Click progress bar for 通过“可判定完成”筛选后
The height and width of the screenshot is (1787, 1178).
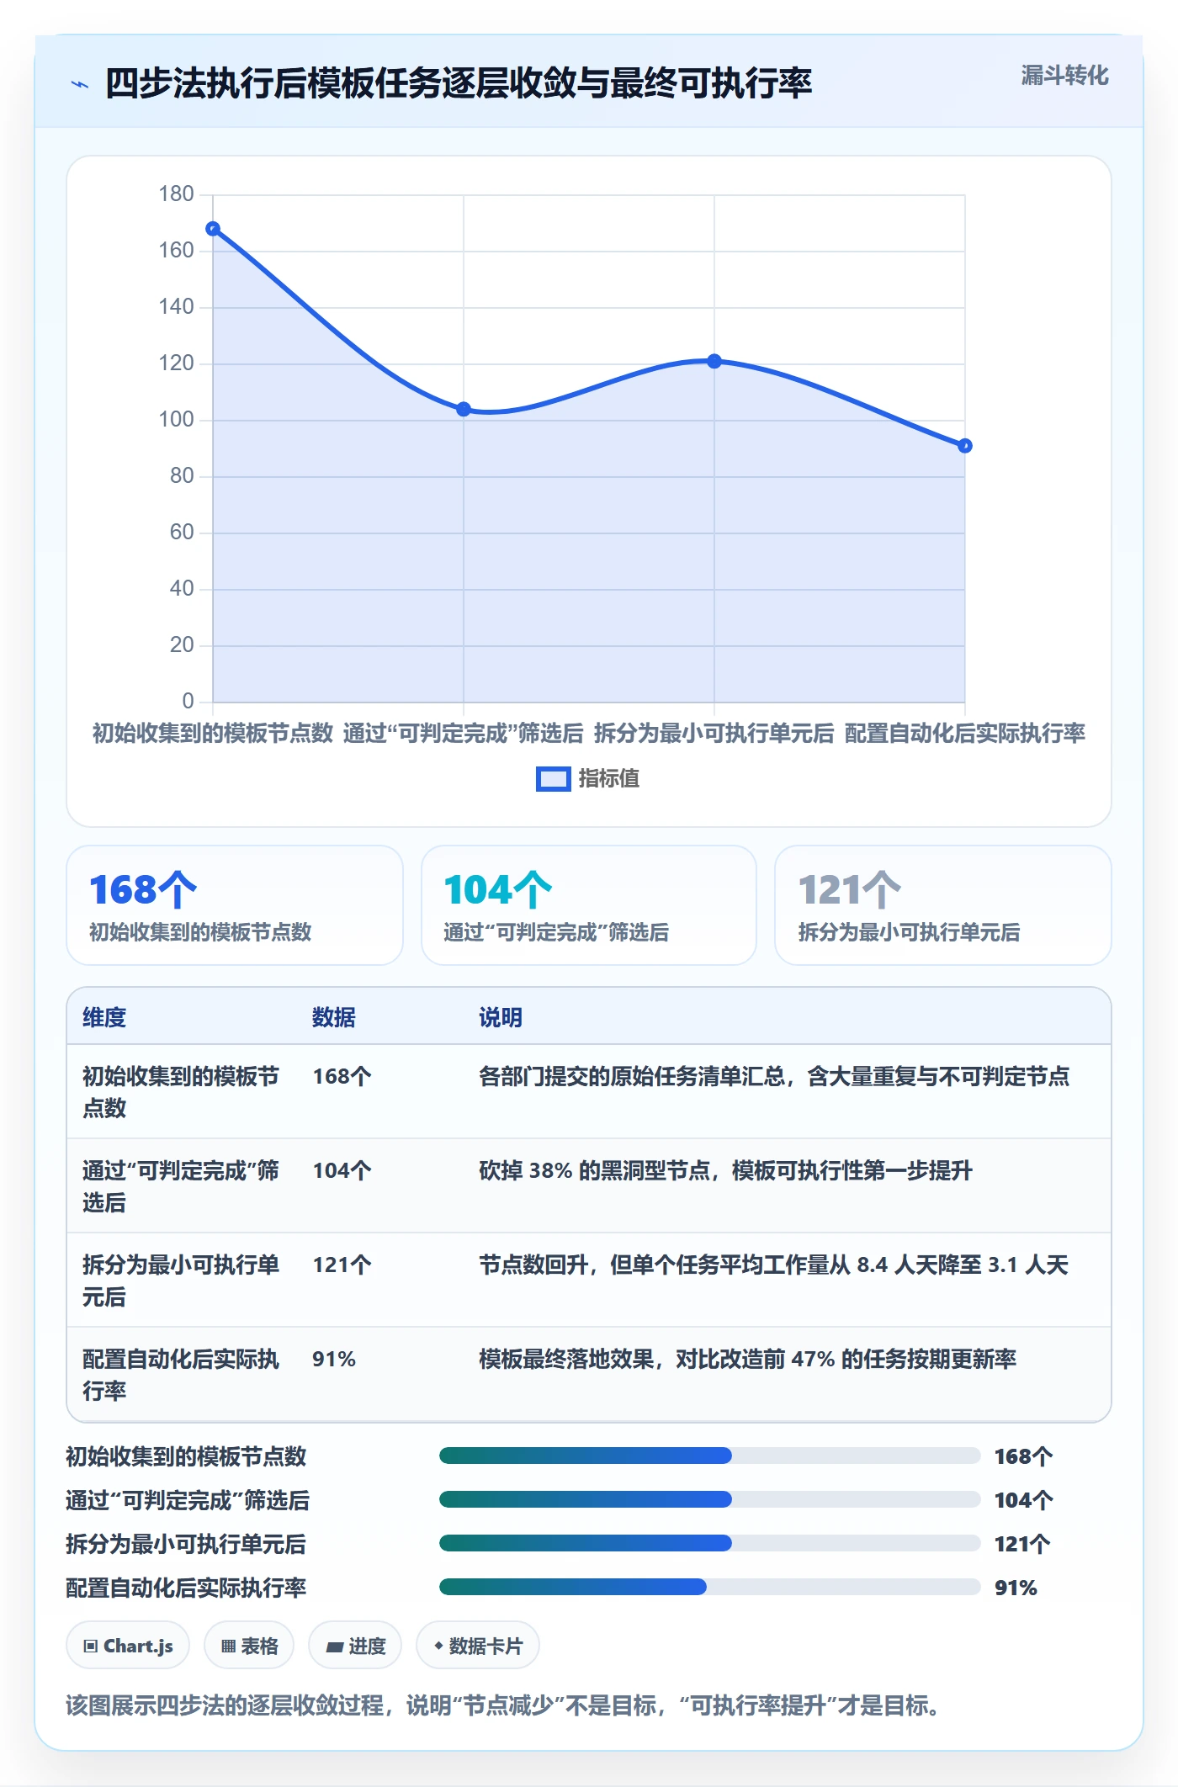[709, 1499]
